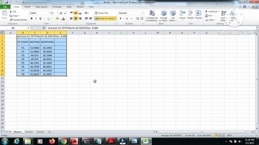Viewport: 259px width, 145px height.
Task: Apply comma style
Action: click(x=131, y=19)
